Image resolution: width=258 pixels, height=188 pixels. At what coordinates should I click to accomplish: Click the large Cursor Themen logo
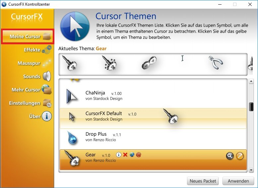pyautogui.click(x=75, y=26)
